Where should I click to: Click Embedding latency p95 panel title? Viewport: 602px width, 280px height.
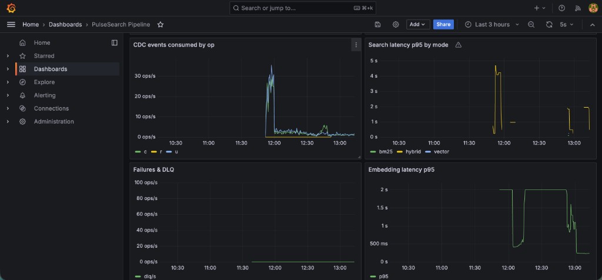click(x=401, y=169)
